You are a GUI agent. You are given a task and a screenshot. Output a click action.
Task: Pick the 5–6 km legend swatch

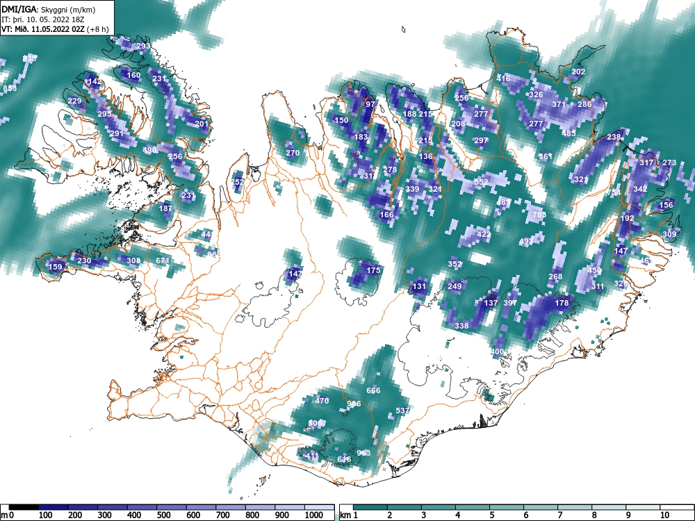click(507, 507)
